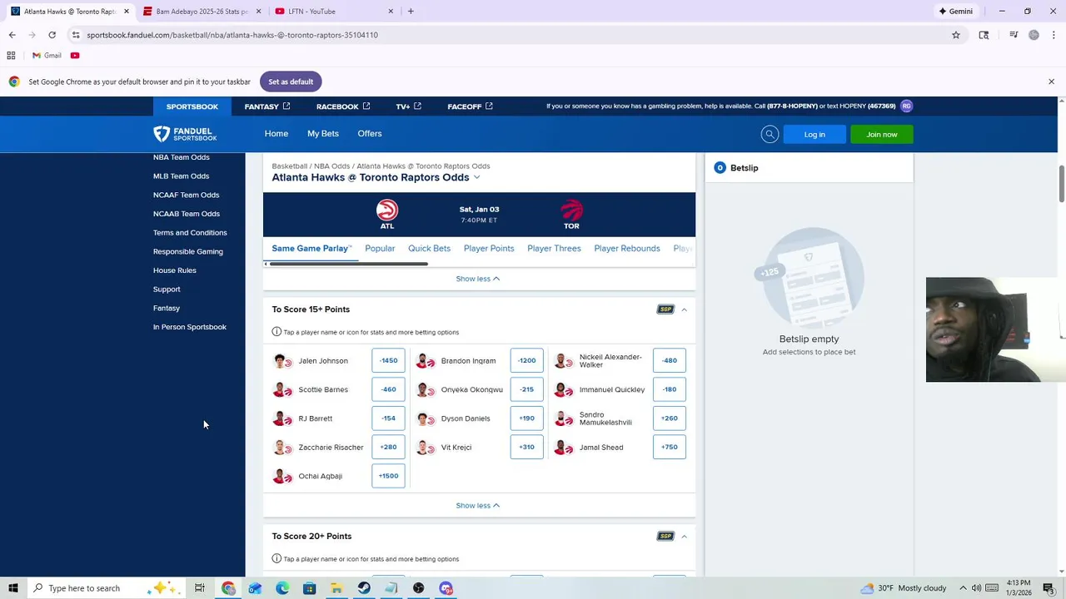
Task: Switch to the Quick Bets tab
Action: pos(429,248)
